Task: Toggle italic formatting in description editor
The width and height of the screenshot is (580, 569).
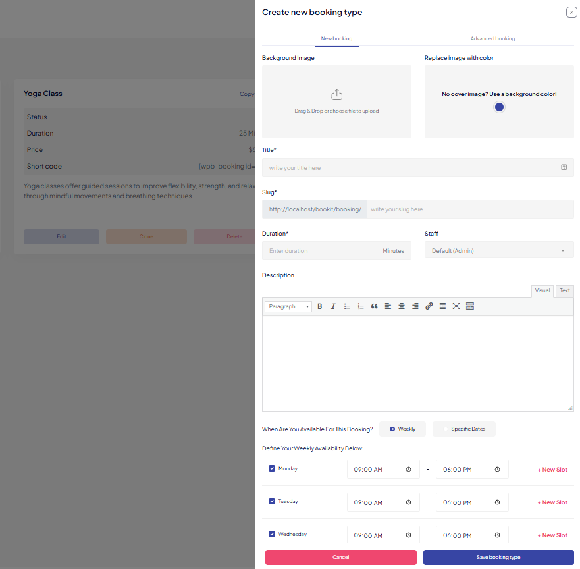Action: point(333,306)
